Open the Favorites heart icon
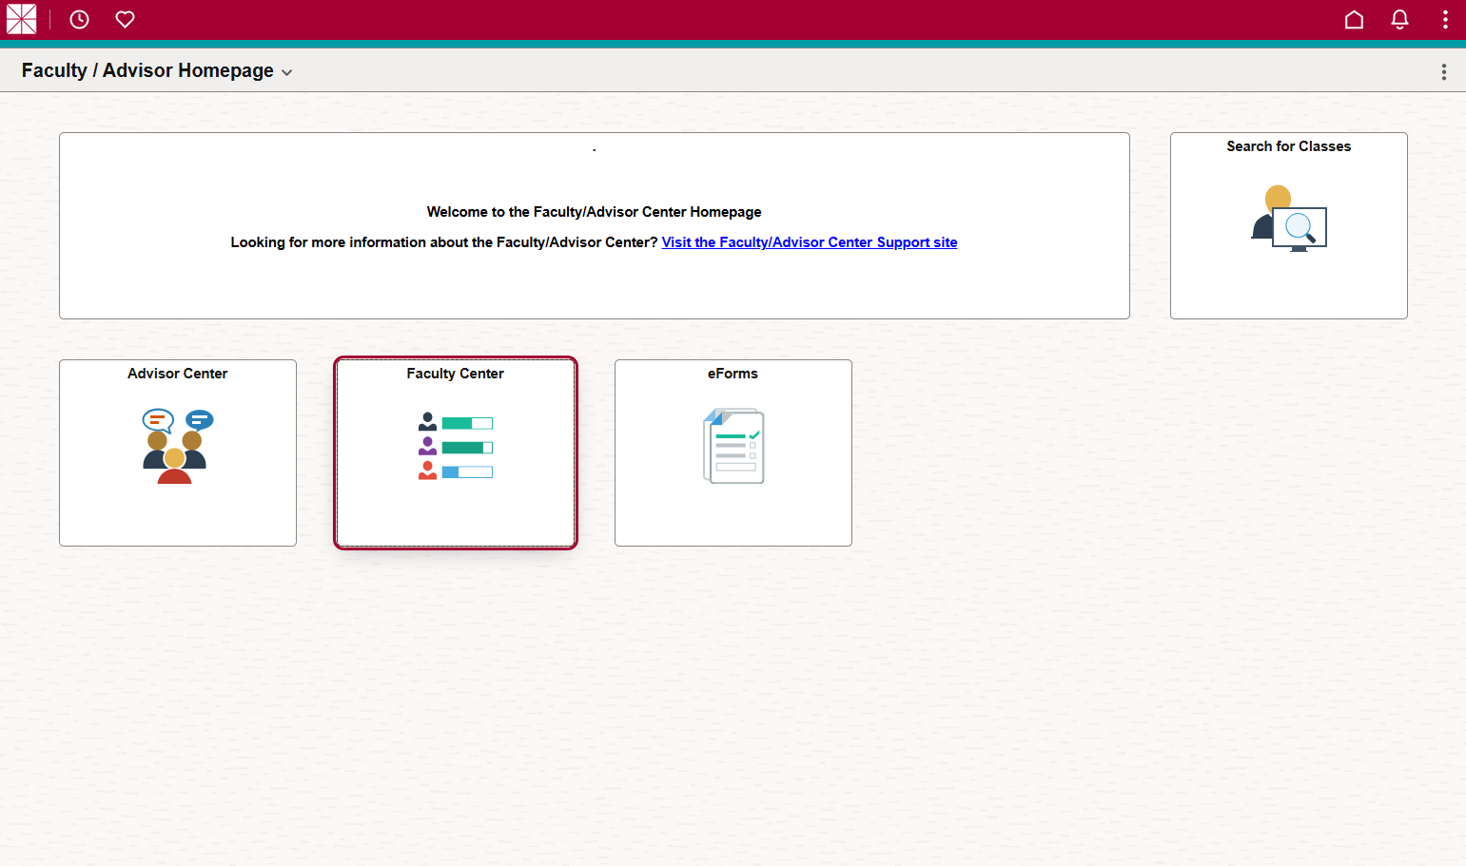Screen dimensions: 1466x866 pyautogui.click(x=125, y=19)
